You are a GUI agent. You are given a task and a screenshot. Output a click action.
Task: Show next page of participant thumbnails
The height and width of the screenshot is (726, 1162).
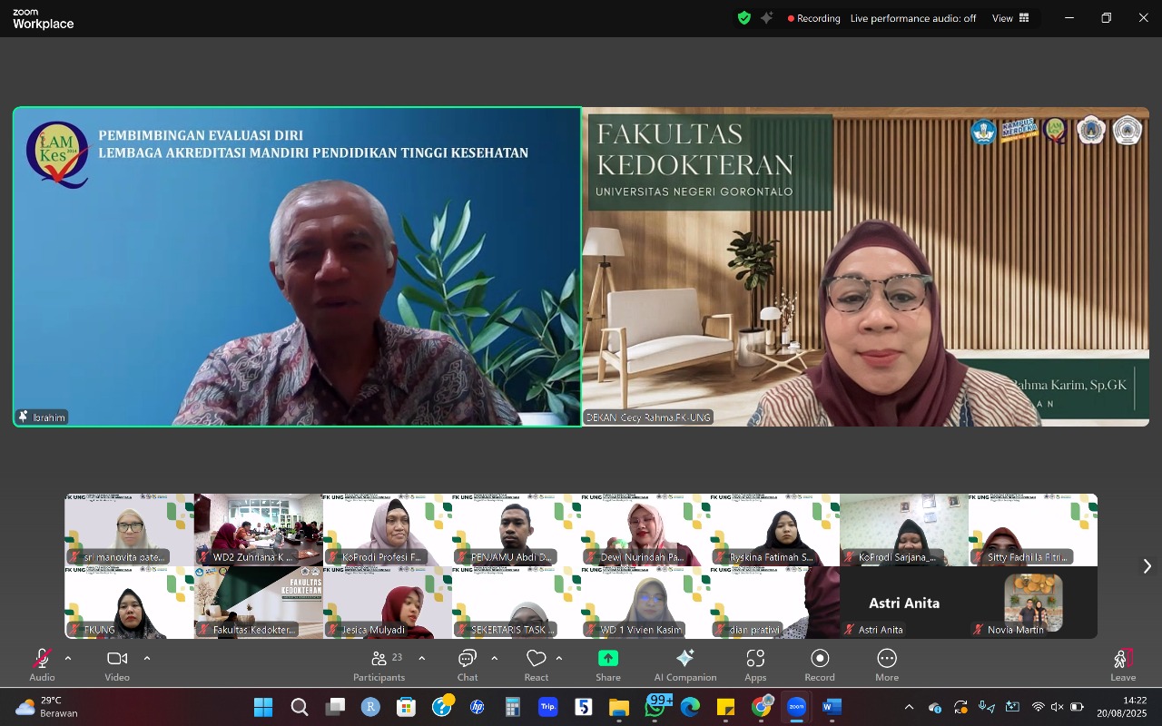pyautogui.click(x=1147, y=566)
